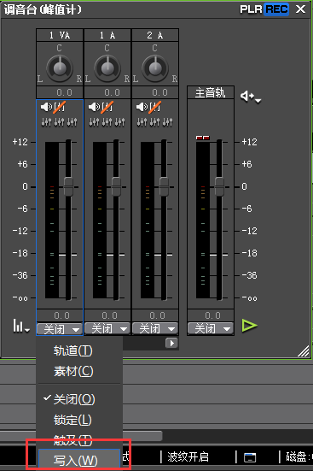Mute the 1 VA track speaker icon
This screenshot has height=471, width=313.
[x=46, y=107]
